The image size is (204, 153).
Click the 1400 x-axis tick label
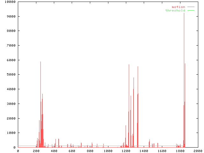(x=144, y=151)
